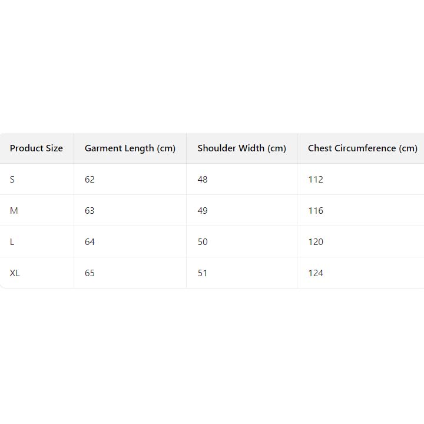Click the Garment Length (cm) header
424x424 pixels.
pos(130,148)
